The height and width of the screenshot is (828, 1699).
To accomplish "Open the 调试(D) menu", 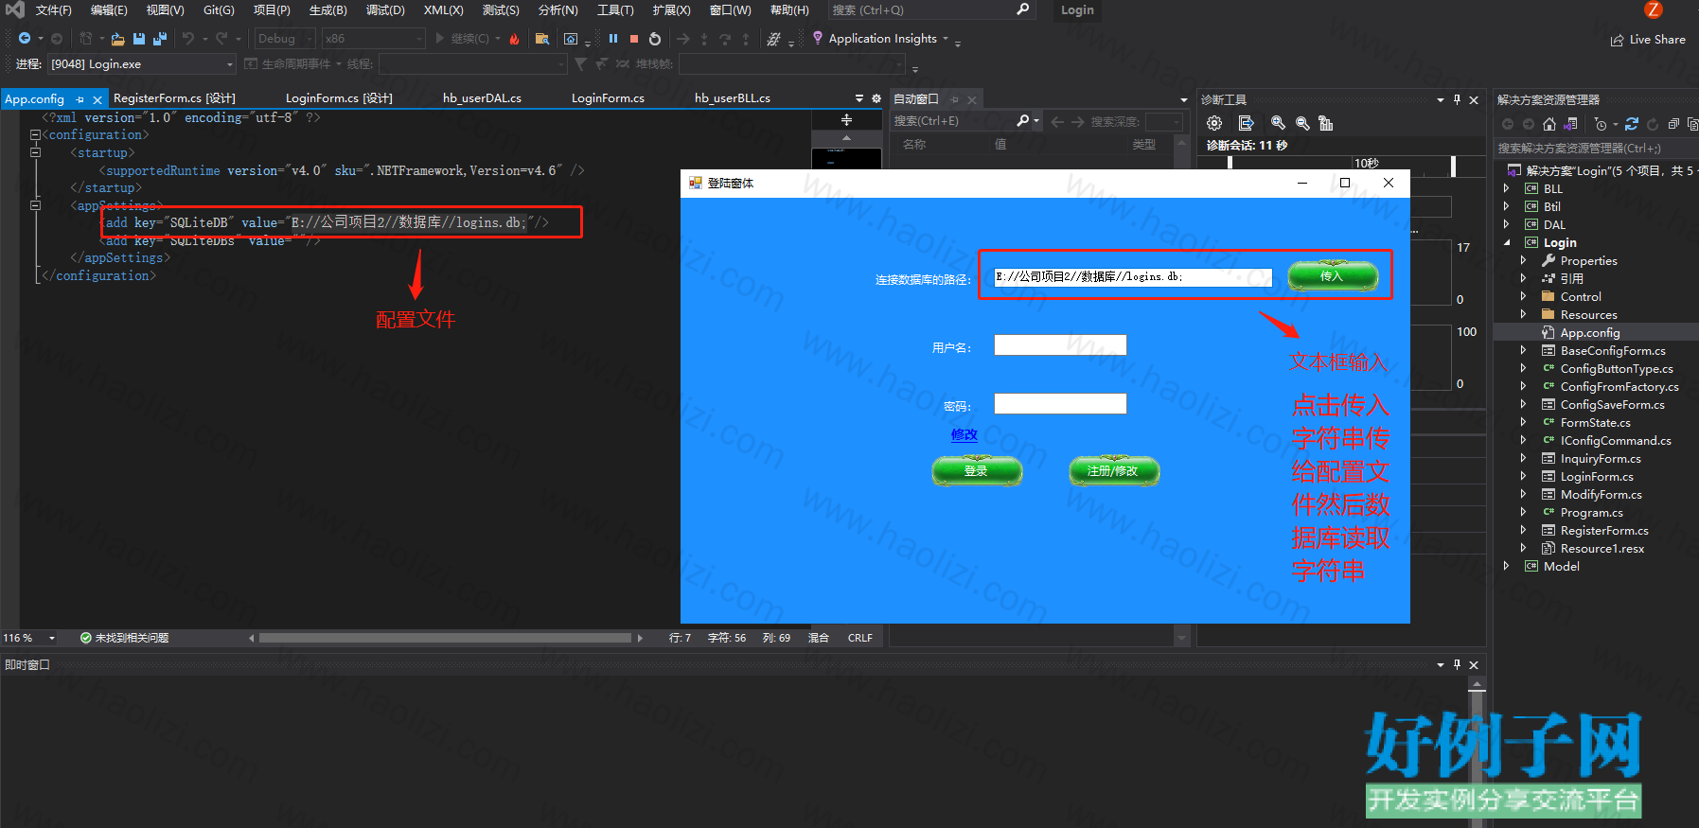I will tap(385, 10).
